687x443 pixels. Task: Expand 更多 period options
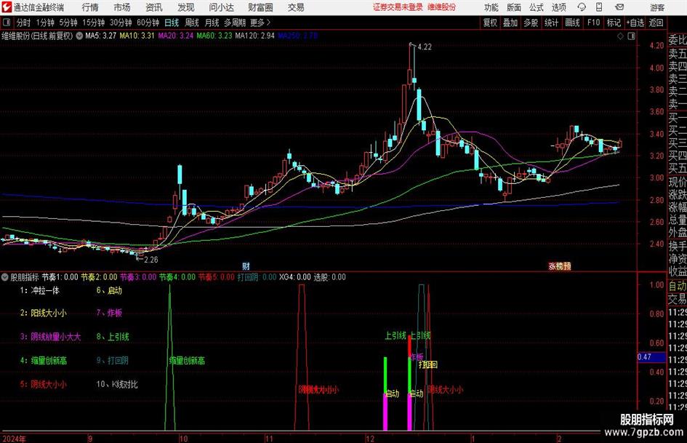pos(260,23)
